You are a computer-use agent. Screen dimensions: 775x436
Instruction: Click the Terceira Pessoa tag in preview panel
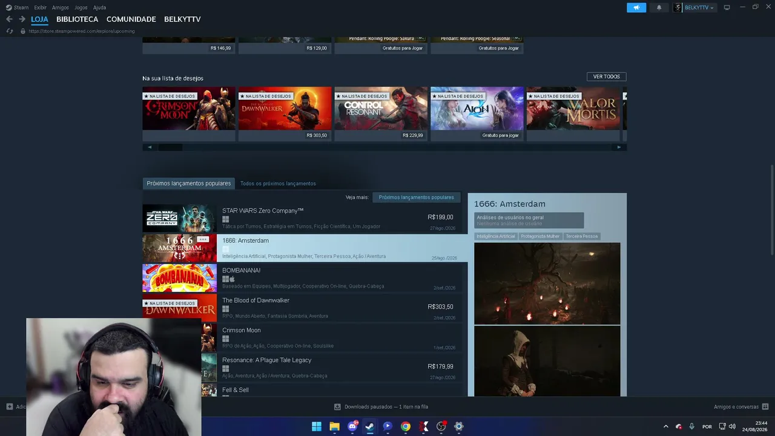coord(581,236)
